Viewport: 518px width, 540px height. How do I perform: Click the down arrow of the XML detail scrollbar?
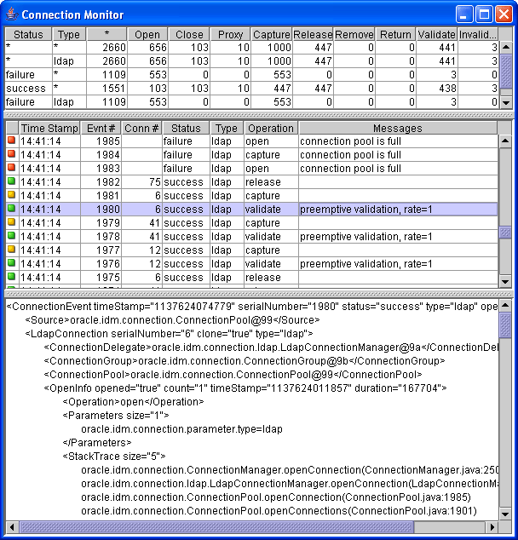(x=505, y=514)
